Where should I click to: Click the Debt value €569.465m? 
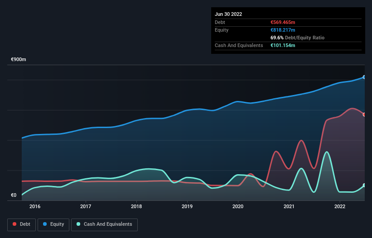(283, 22)
